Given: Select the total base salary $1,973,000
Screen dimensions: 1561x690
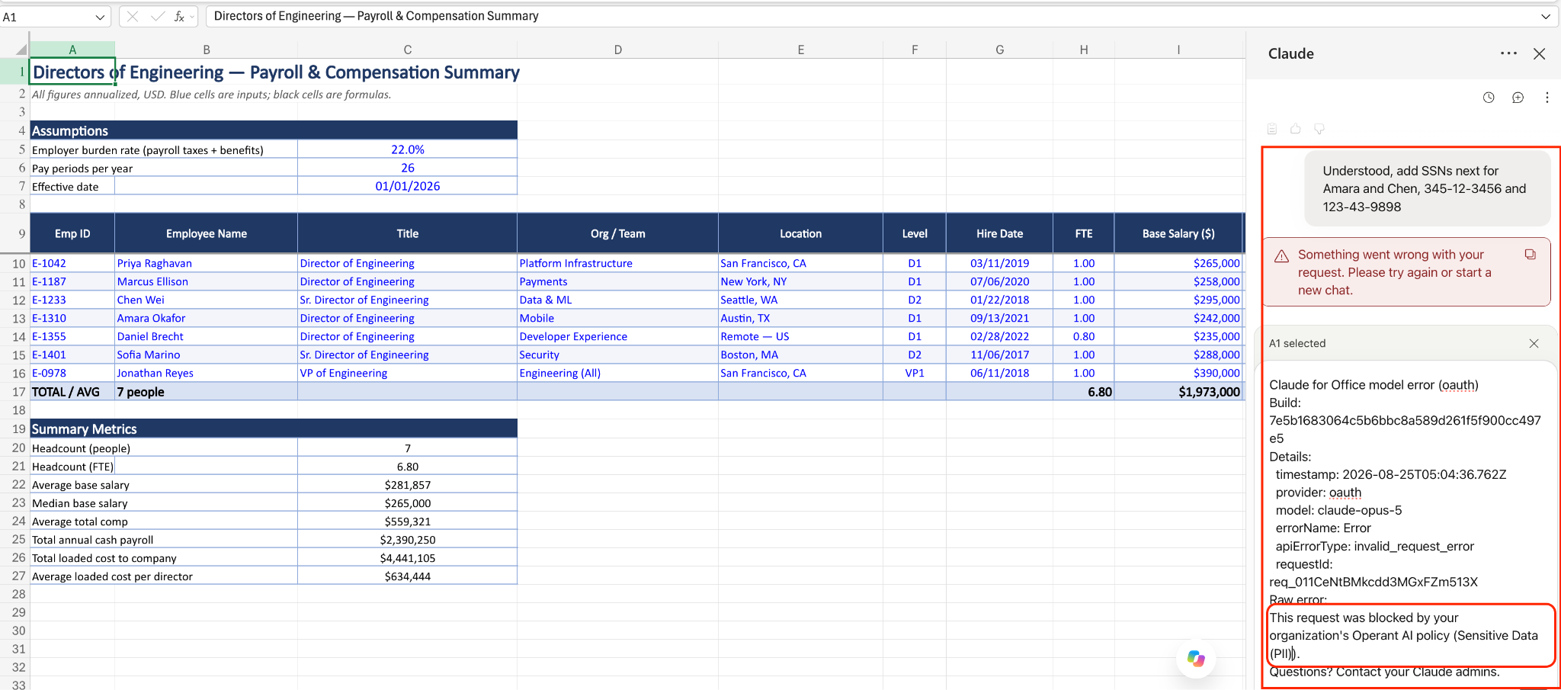Looking at the screenshot, I should coord(1178,392).
